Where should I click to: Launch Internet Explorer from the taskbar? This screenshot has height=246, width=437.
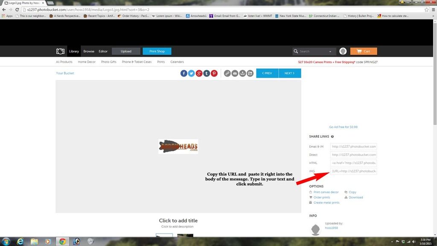[20, 242]
